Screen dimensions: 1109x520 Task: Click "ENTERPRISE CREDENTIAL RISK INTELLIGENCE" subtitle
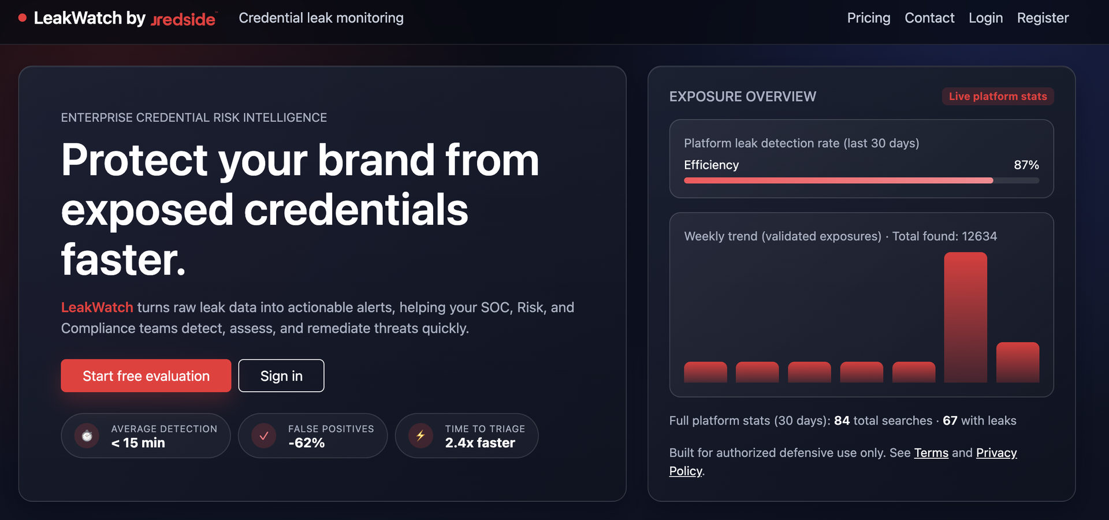(194, 118)
